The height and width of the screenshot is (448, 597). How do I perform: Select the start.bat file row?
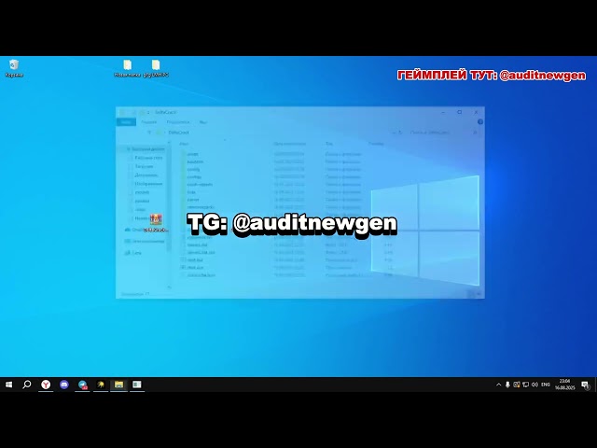click(287, 259)
